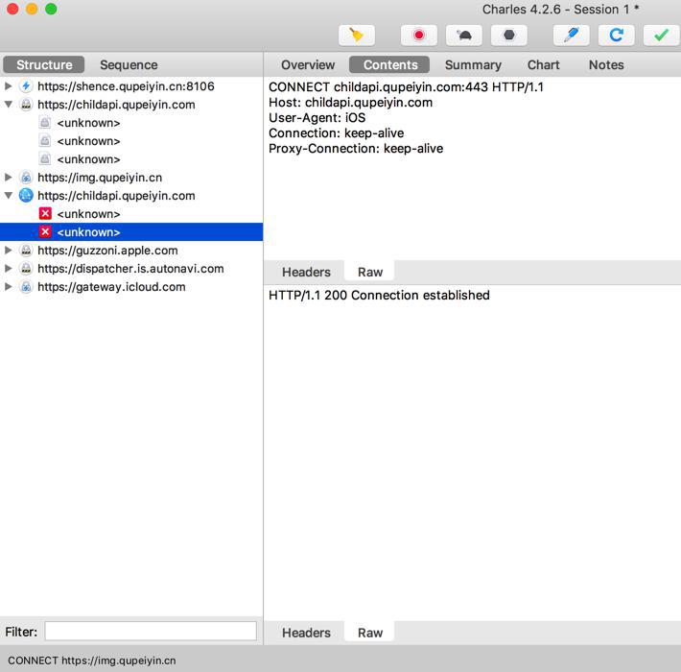Click 'Proxy-Connection: keep-alive' header line
Image resolution: width=681 pixels, height=672 pixels.
356,149
